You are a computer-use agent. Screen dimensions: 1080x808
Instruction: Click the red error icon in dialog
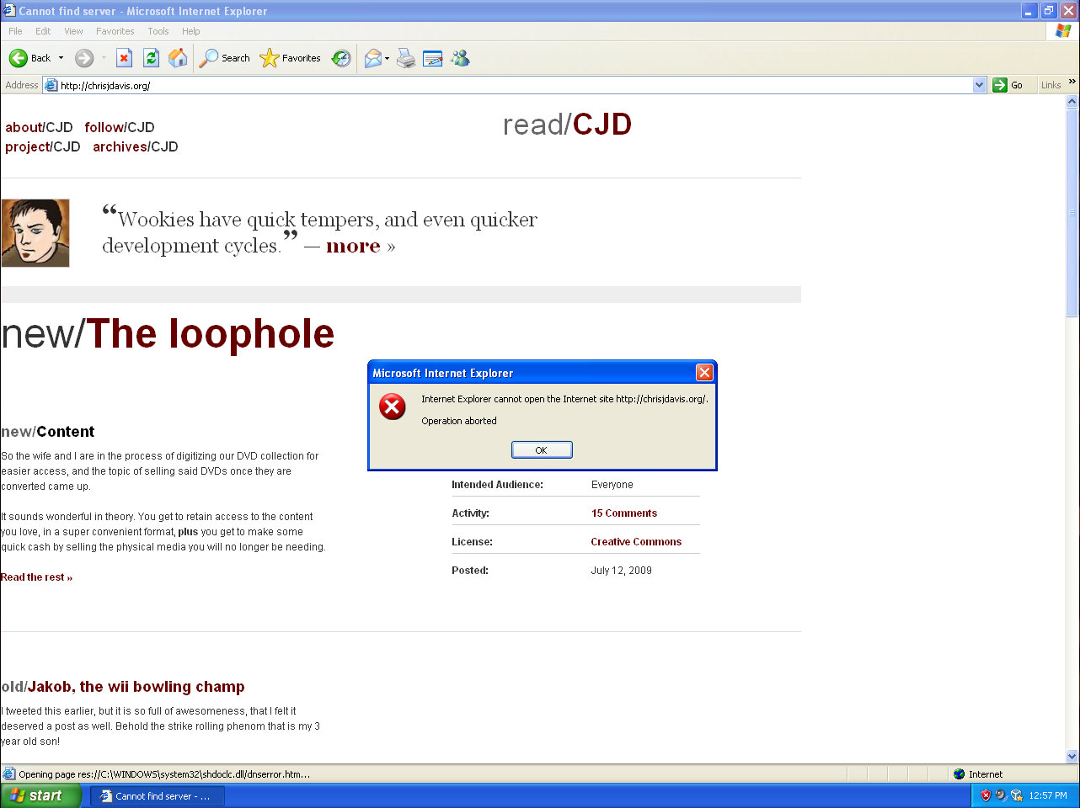coord(392,407)
